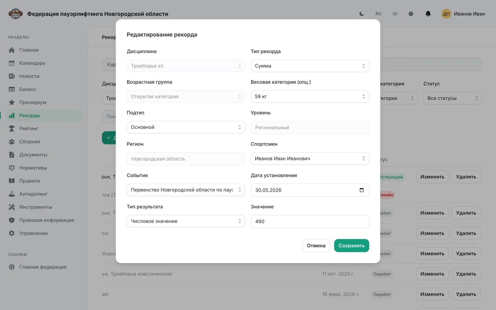
Task: Open Весовая категория 59 кг dropdown
Action: [x=310, y=96]
